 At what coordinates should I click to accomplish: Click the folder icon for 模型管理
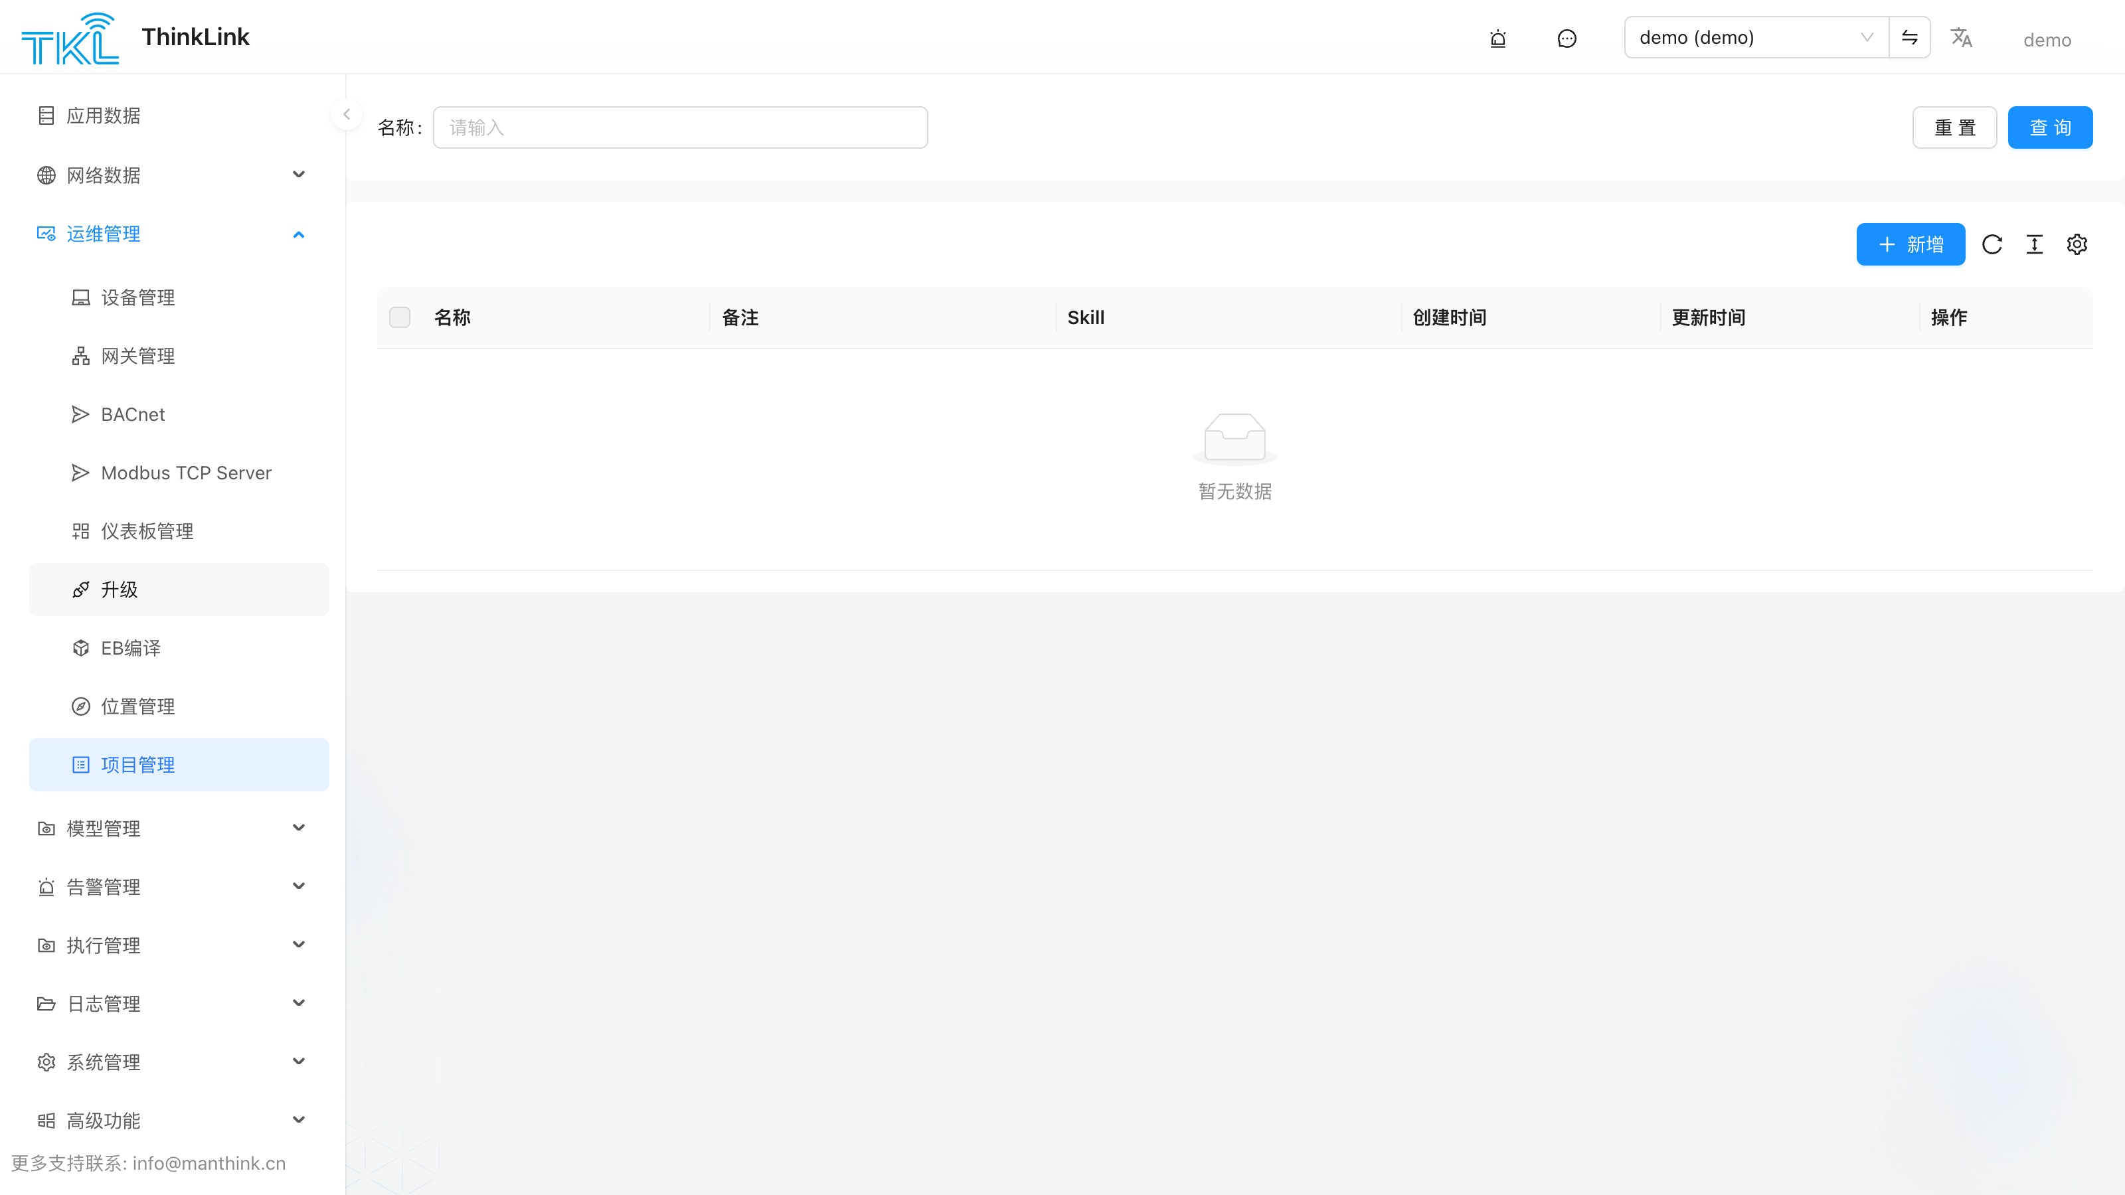point(46,829)
